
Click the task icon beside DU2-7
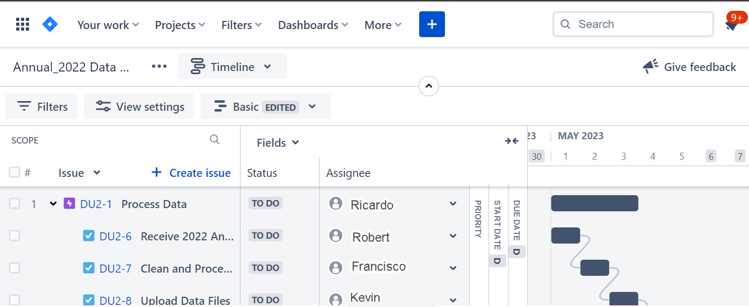click(x=89, y=268)
